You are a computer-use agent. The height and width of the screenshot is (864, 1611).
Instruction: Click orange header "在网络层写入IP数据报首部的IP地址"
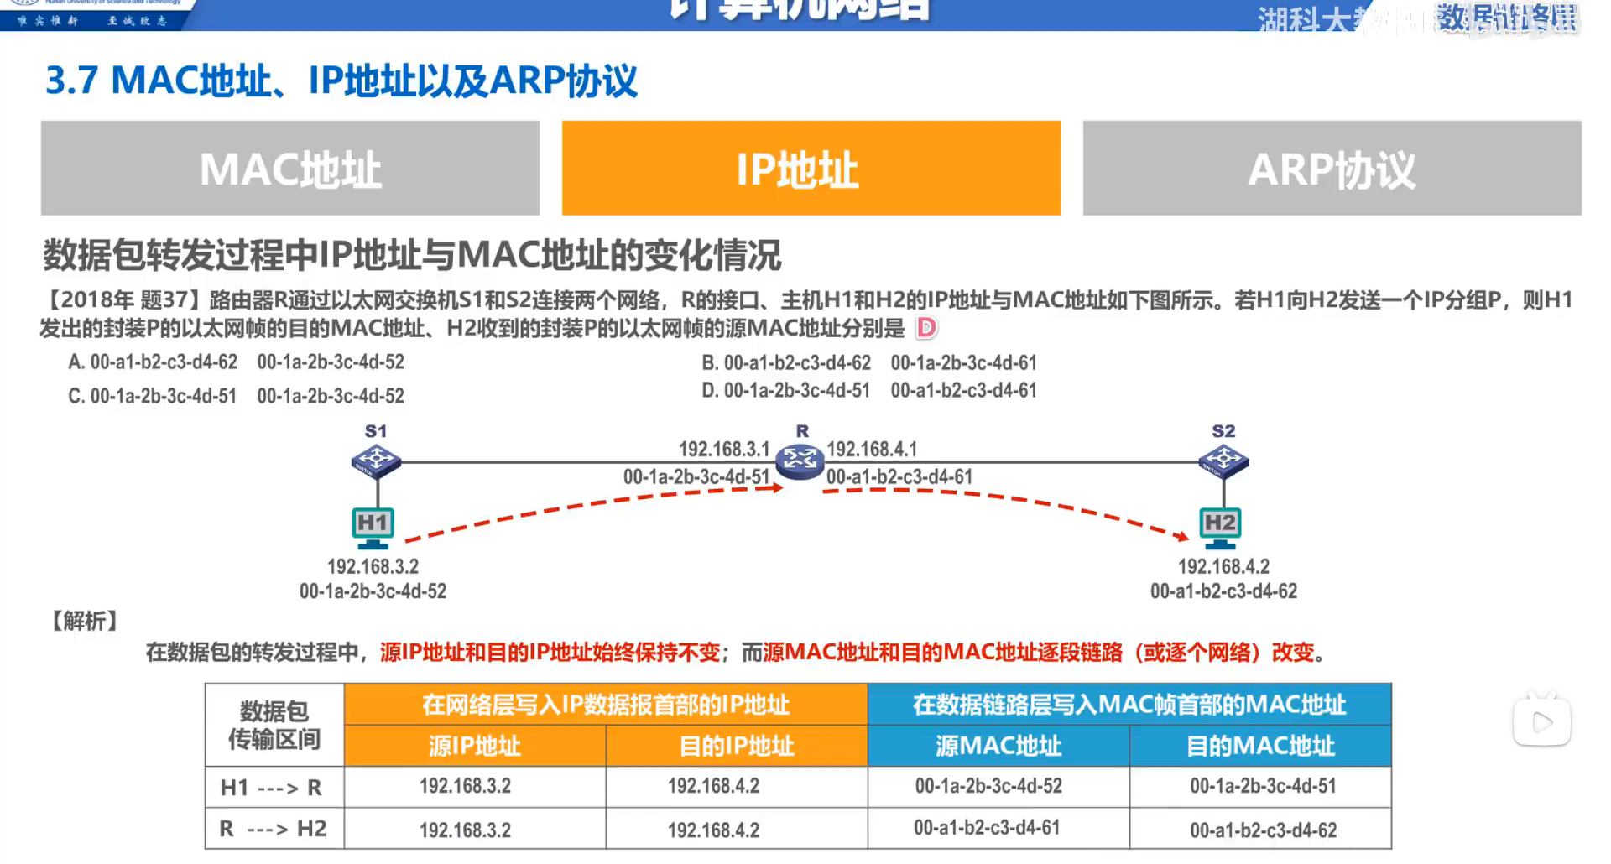click(x=606, y=705)
